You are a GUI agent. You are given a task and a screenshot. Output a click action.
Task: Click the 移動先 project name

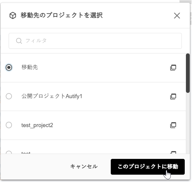(30, 67)
